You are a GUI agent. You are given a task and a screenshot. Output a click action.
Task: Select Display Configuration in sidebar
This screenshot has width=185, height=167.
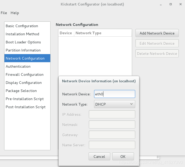(27, 83)
